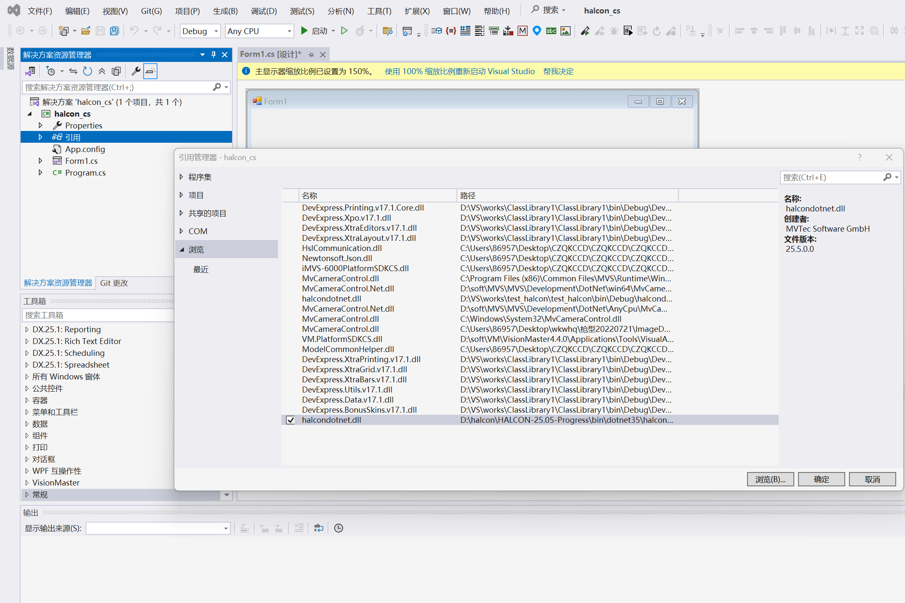Click the 取消 button
The width and height of the screenshot is (905, 603).
872,479
